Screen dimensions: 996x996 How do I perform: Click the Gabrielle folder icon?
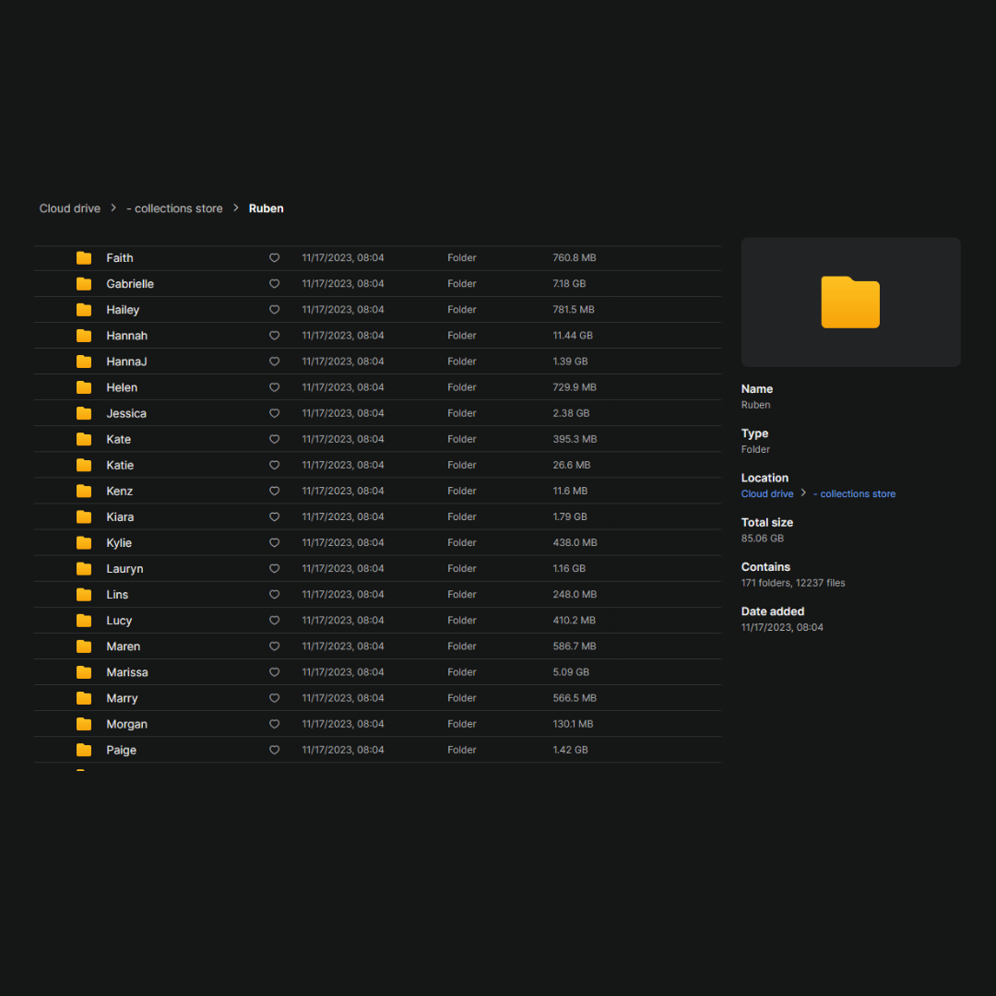(x=84, y=284)
